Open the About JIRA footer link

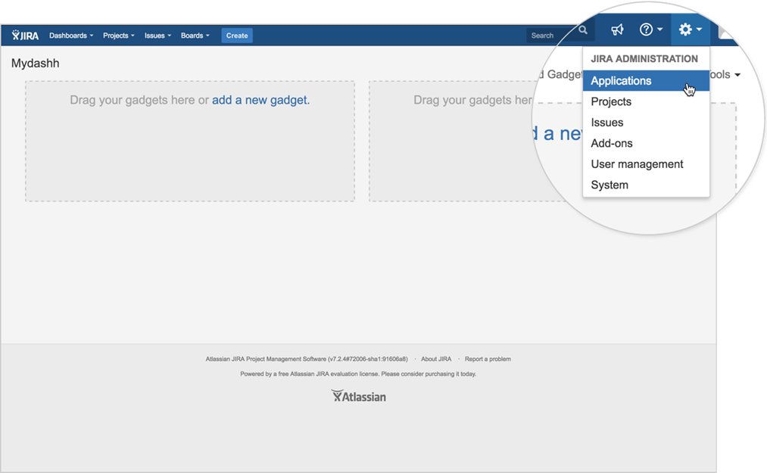coord(436,359)
